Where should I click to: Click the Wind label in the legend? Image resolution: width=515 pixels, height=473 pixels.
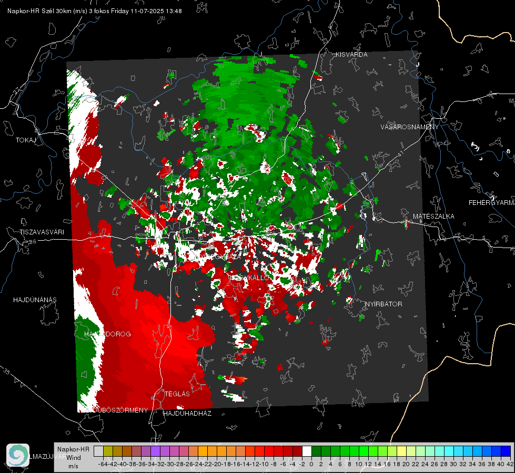coord(74,458)
